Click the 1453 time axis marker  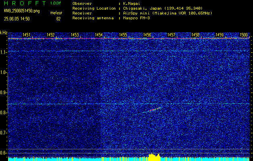[75, 35]
